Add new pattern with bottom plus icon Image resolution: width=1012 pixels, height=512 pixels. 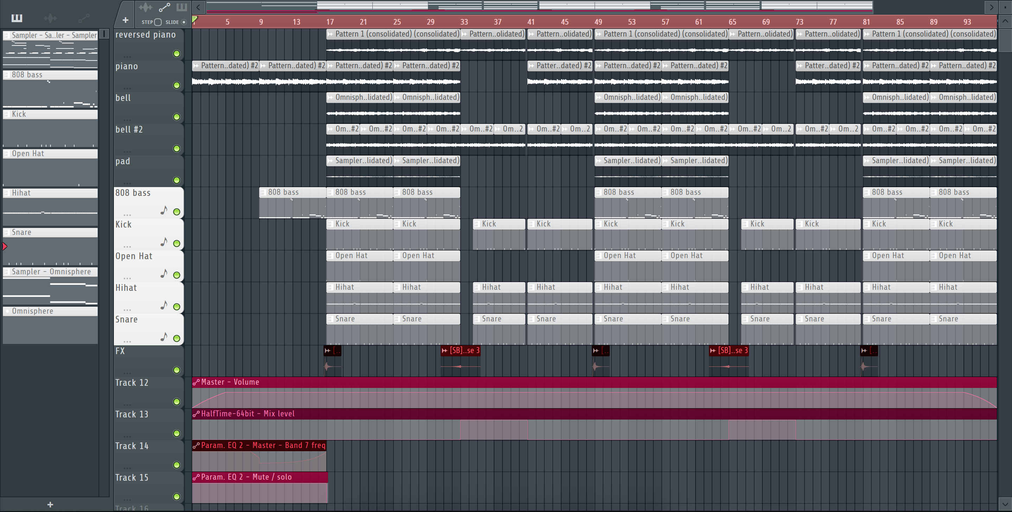tap(50, 505)
